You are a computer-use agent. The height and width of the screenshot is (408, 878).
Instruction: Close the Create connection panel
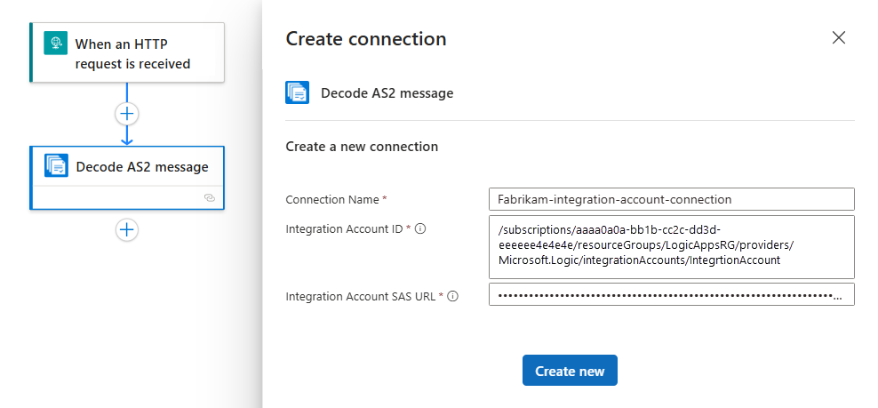point(838,37)
